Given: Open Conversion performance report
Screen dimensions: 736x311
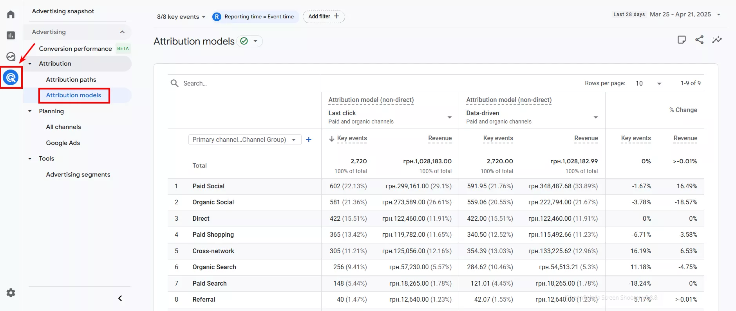Looking at the screenshot, I should click(76, 48).
